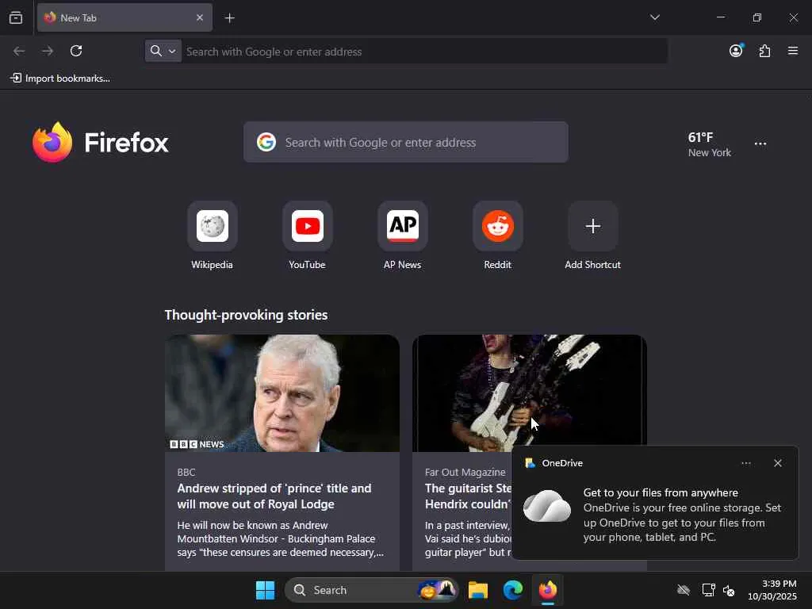Open the 'Andrew stripped of prince title' headline

(x=274, y=496)
